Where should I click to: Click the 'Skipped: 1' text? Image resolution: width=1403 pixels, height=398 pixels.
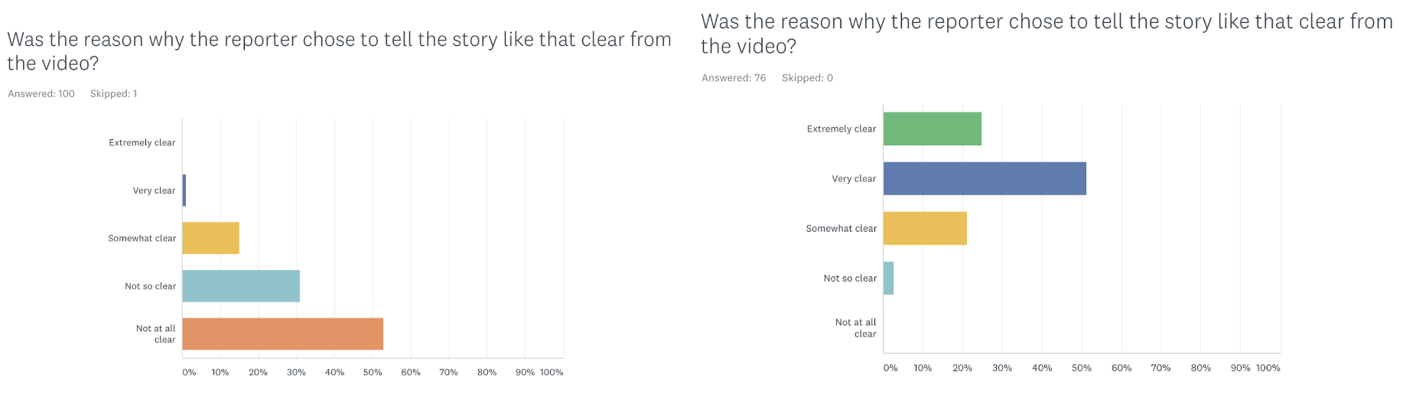point(113,93)
